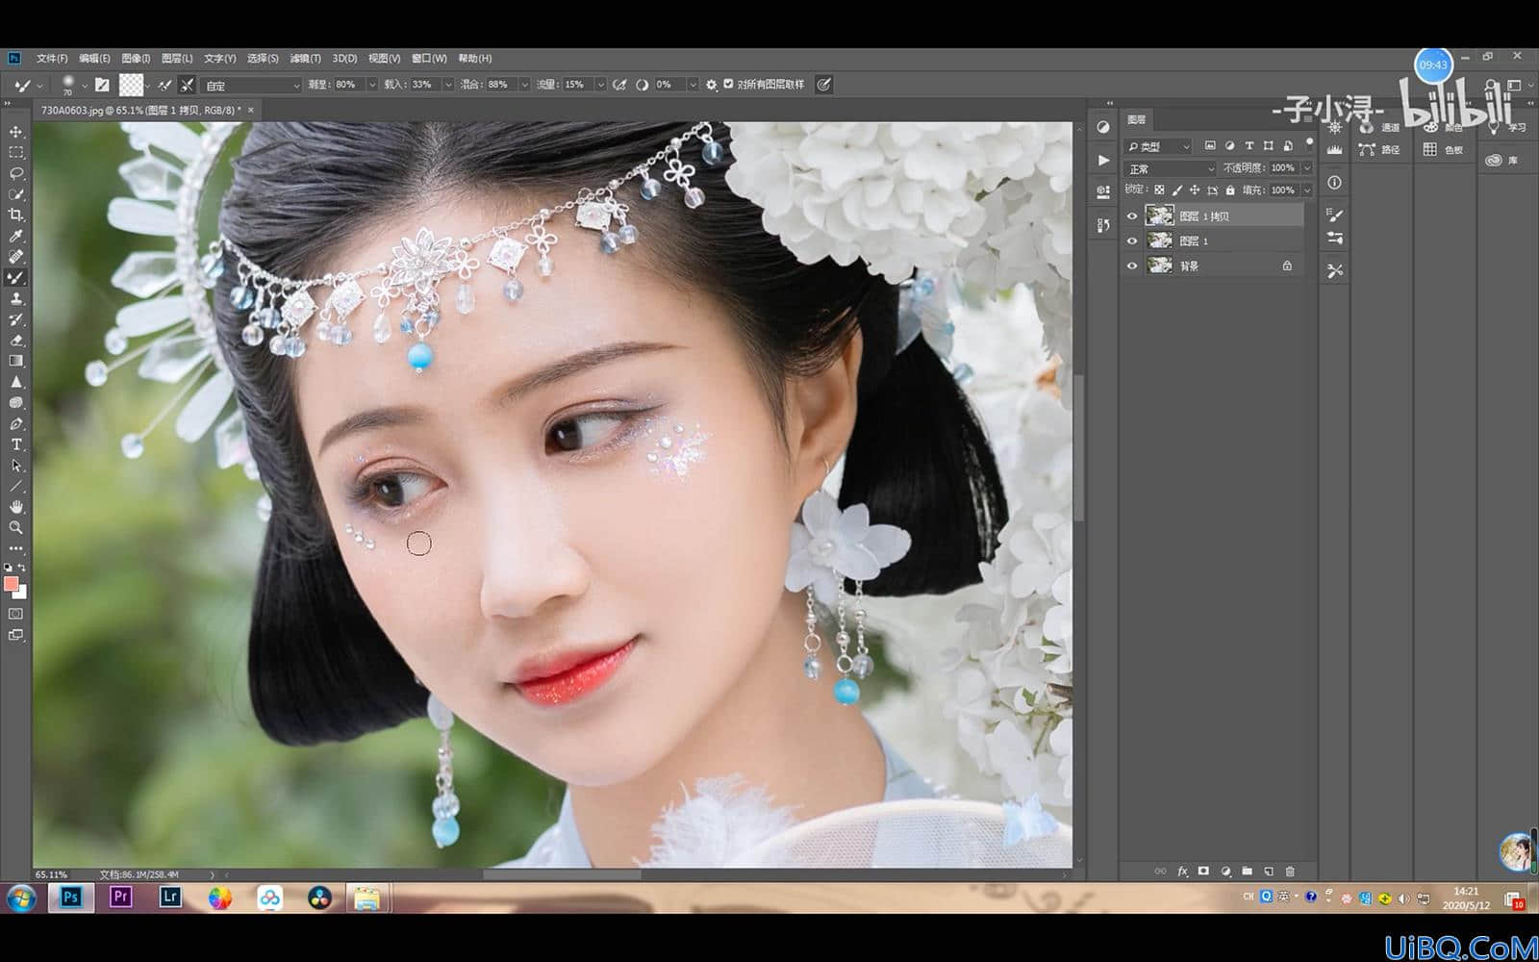1539x962 pixels.
Task: Click the Lightroom icon in taskbar
Action: point(170,898)
